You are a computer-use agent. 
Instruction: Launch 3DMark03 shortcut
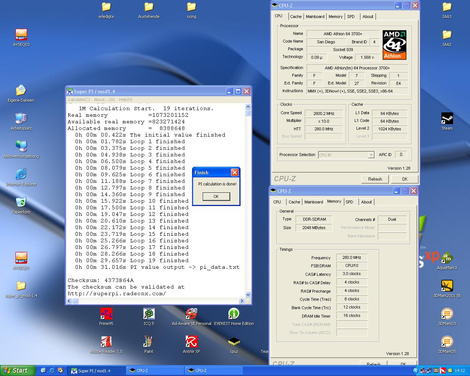[x=447, y=317]
